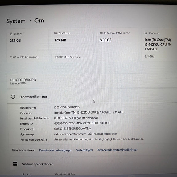The image size is (177, 177).
Task: Click the Enhets-ID value text
Action: [x=82, y=123]
